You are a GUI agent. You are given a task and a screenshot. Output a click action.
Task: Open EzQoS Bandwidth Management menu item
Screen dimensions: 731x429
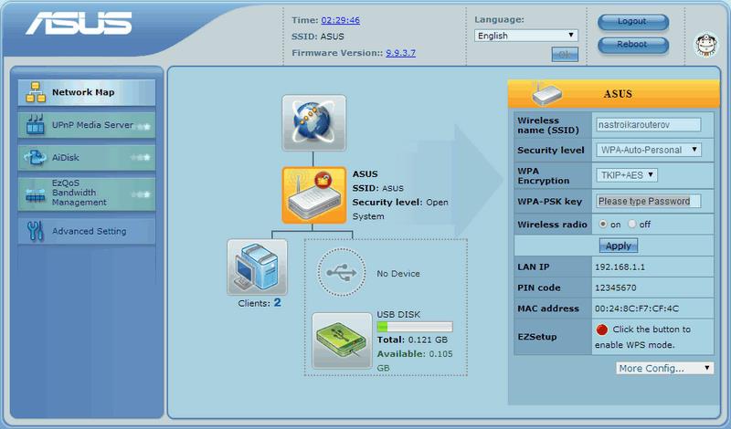87,193
